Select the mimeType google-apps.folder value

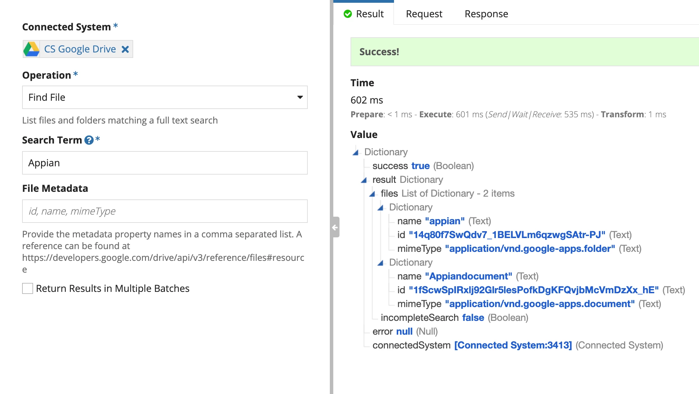click(530, 249)
